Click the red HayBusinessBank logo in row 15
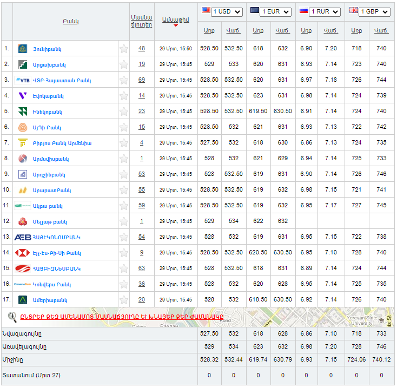Viewport: 397px width, 387px height. (23, 268)
